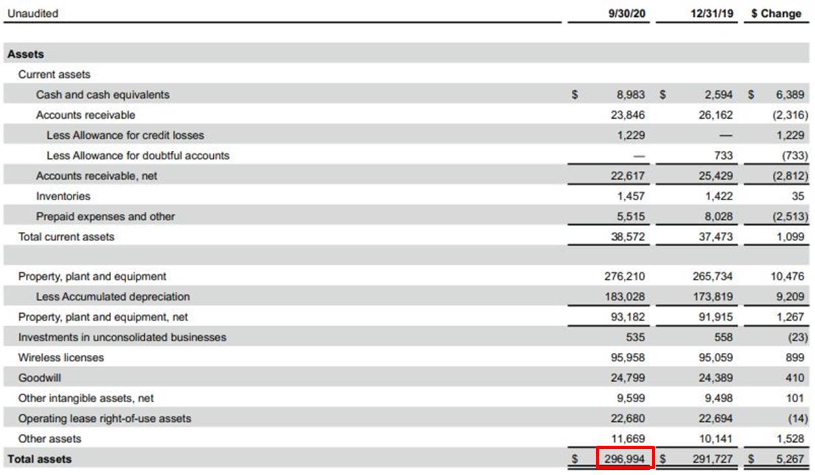
Task: Select investments value 535
Action: [636, 337]
